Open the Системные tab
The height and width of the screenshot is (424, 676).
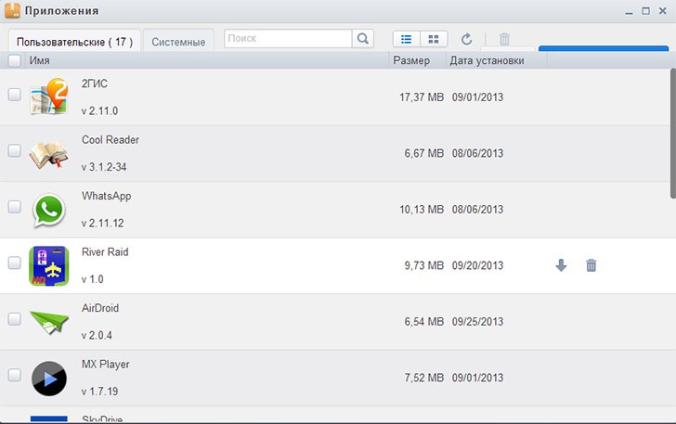(x=178, y=42)
